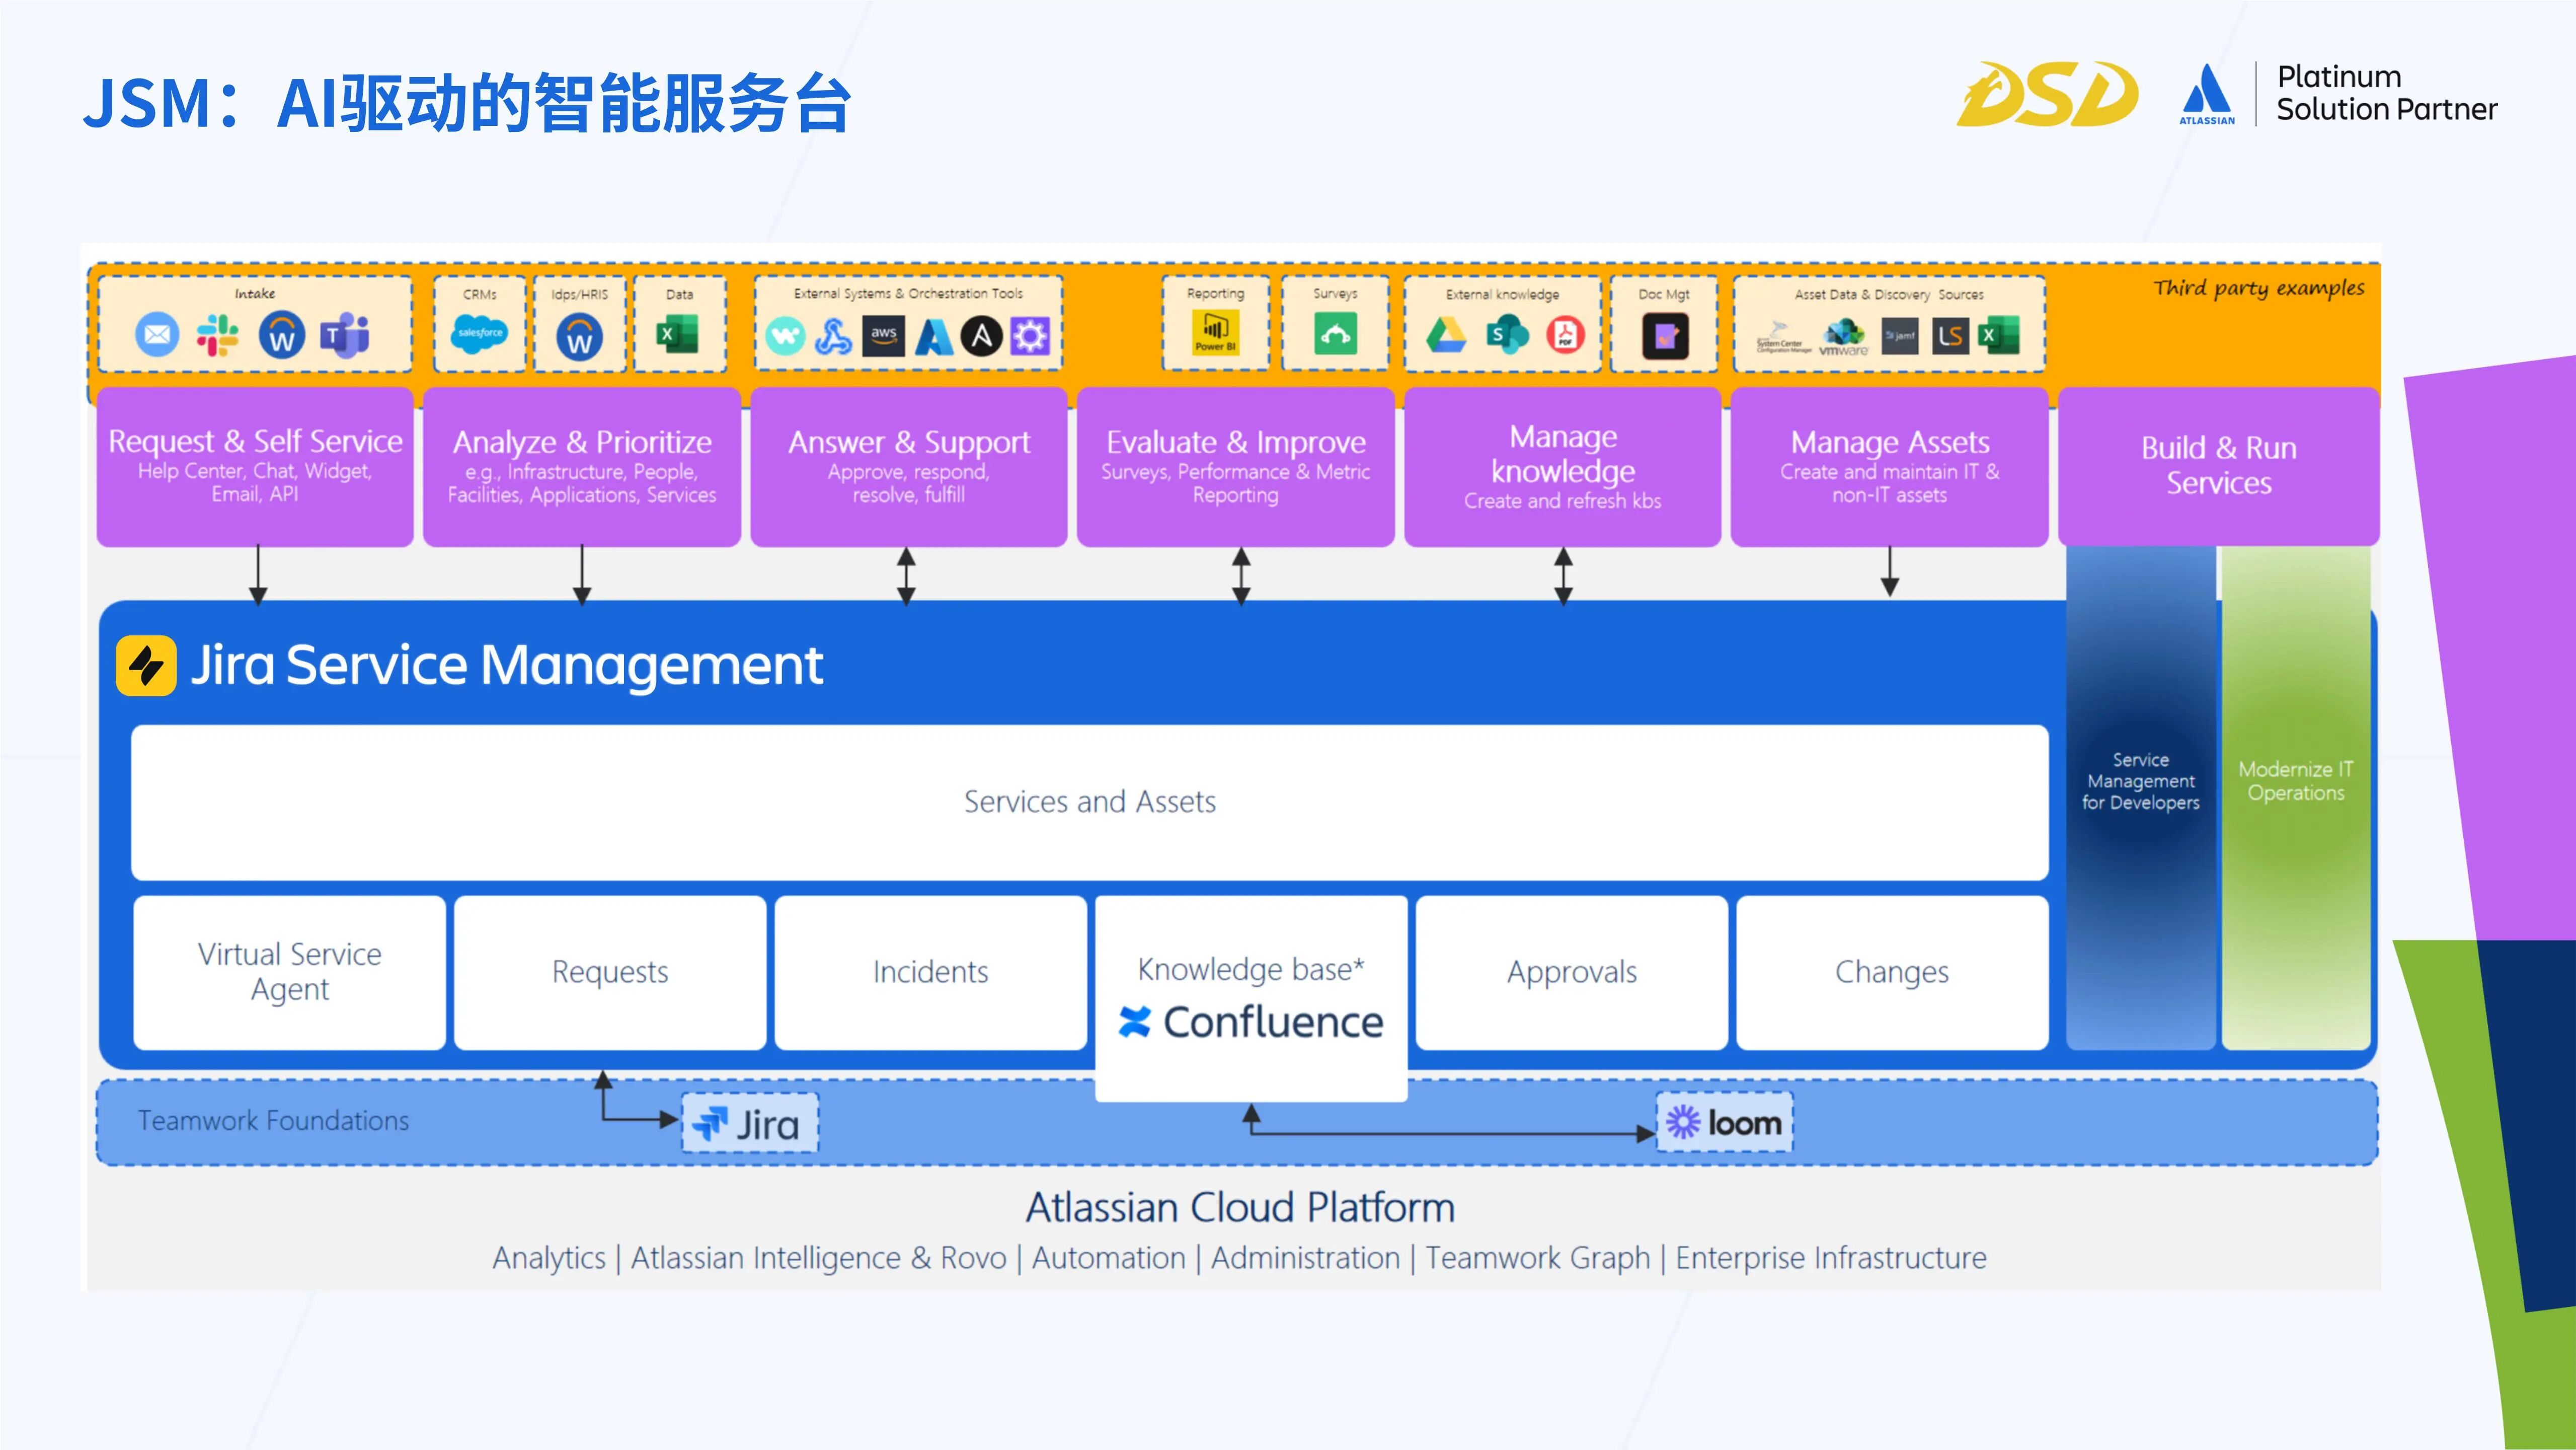
Task: Click the Incidents box
Action: click(x=930, y=972)
